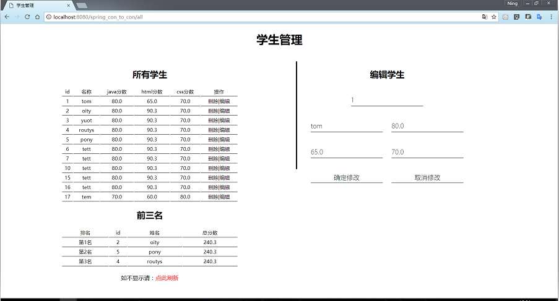
Task: Click the 名称 column header
Action: coord(86,92)
